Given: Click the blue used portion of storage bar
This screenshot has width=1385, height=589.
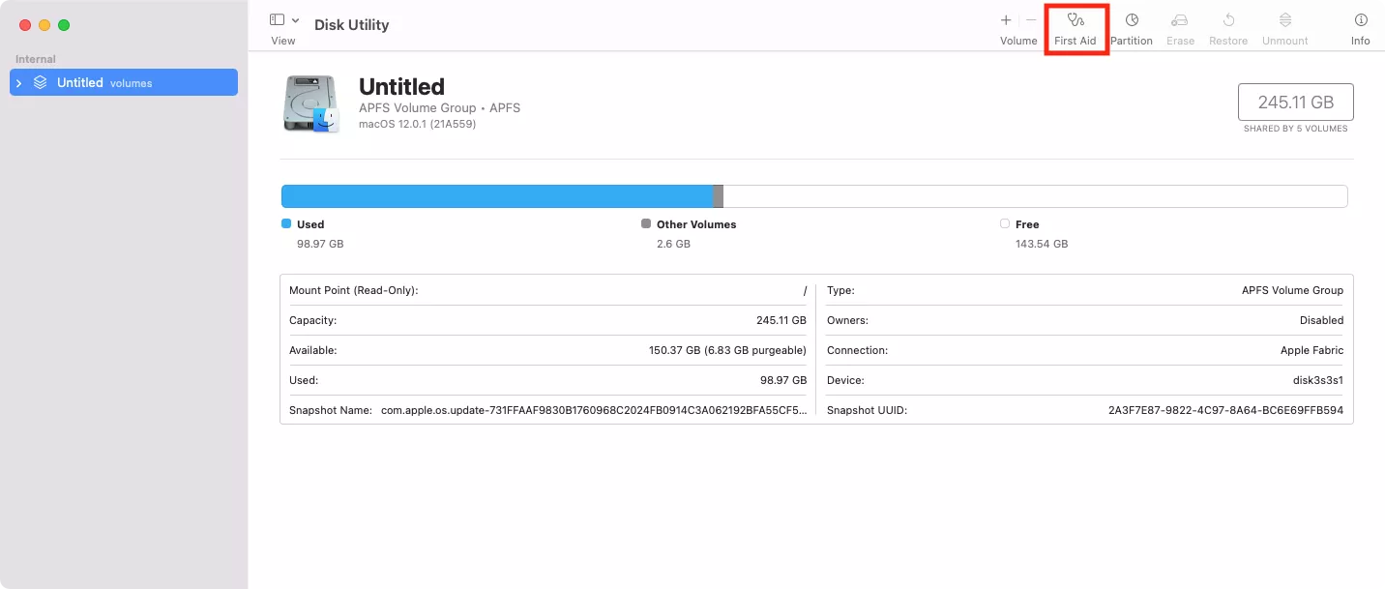Looking at the screenshot, I should pyautogui.click(x=497, y=196).
